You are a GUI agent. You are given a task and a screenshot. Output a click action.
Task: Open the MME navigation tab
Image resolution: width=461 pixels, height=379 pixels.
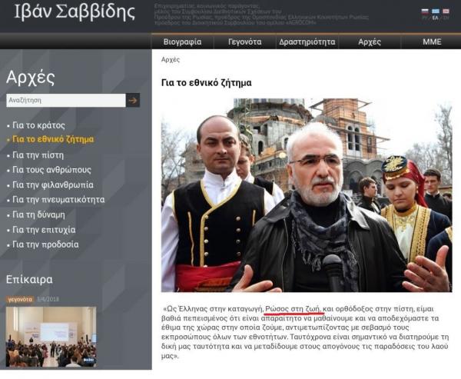click(x=432, y=42)
